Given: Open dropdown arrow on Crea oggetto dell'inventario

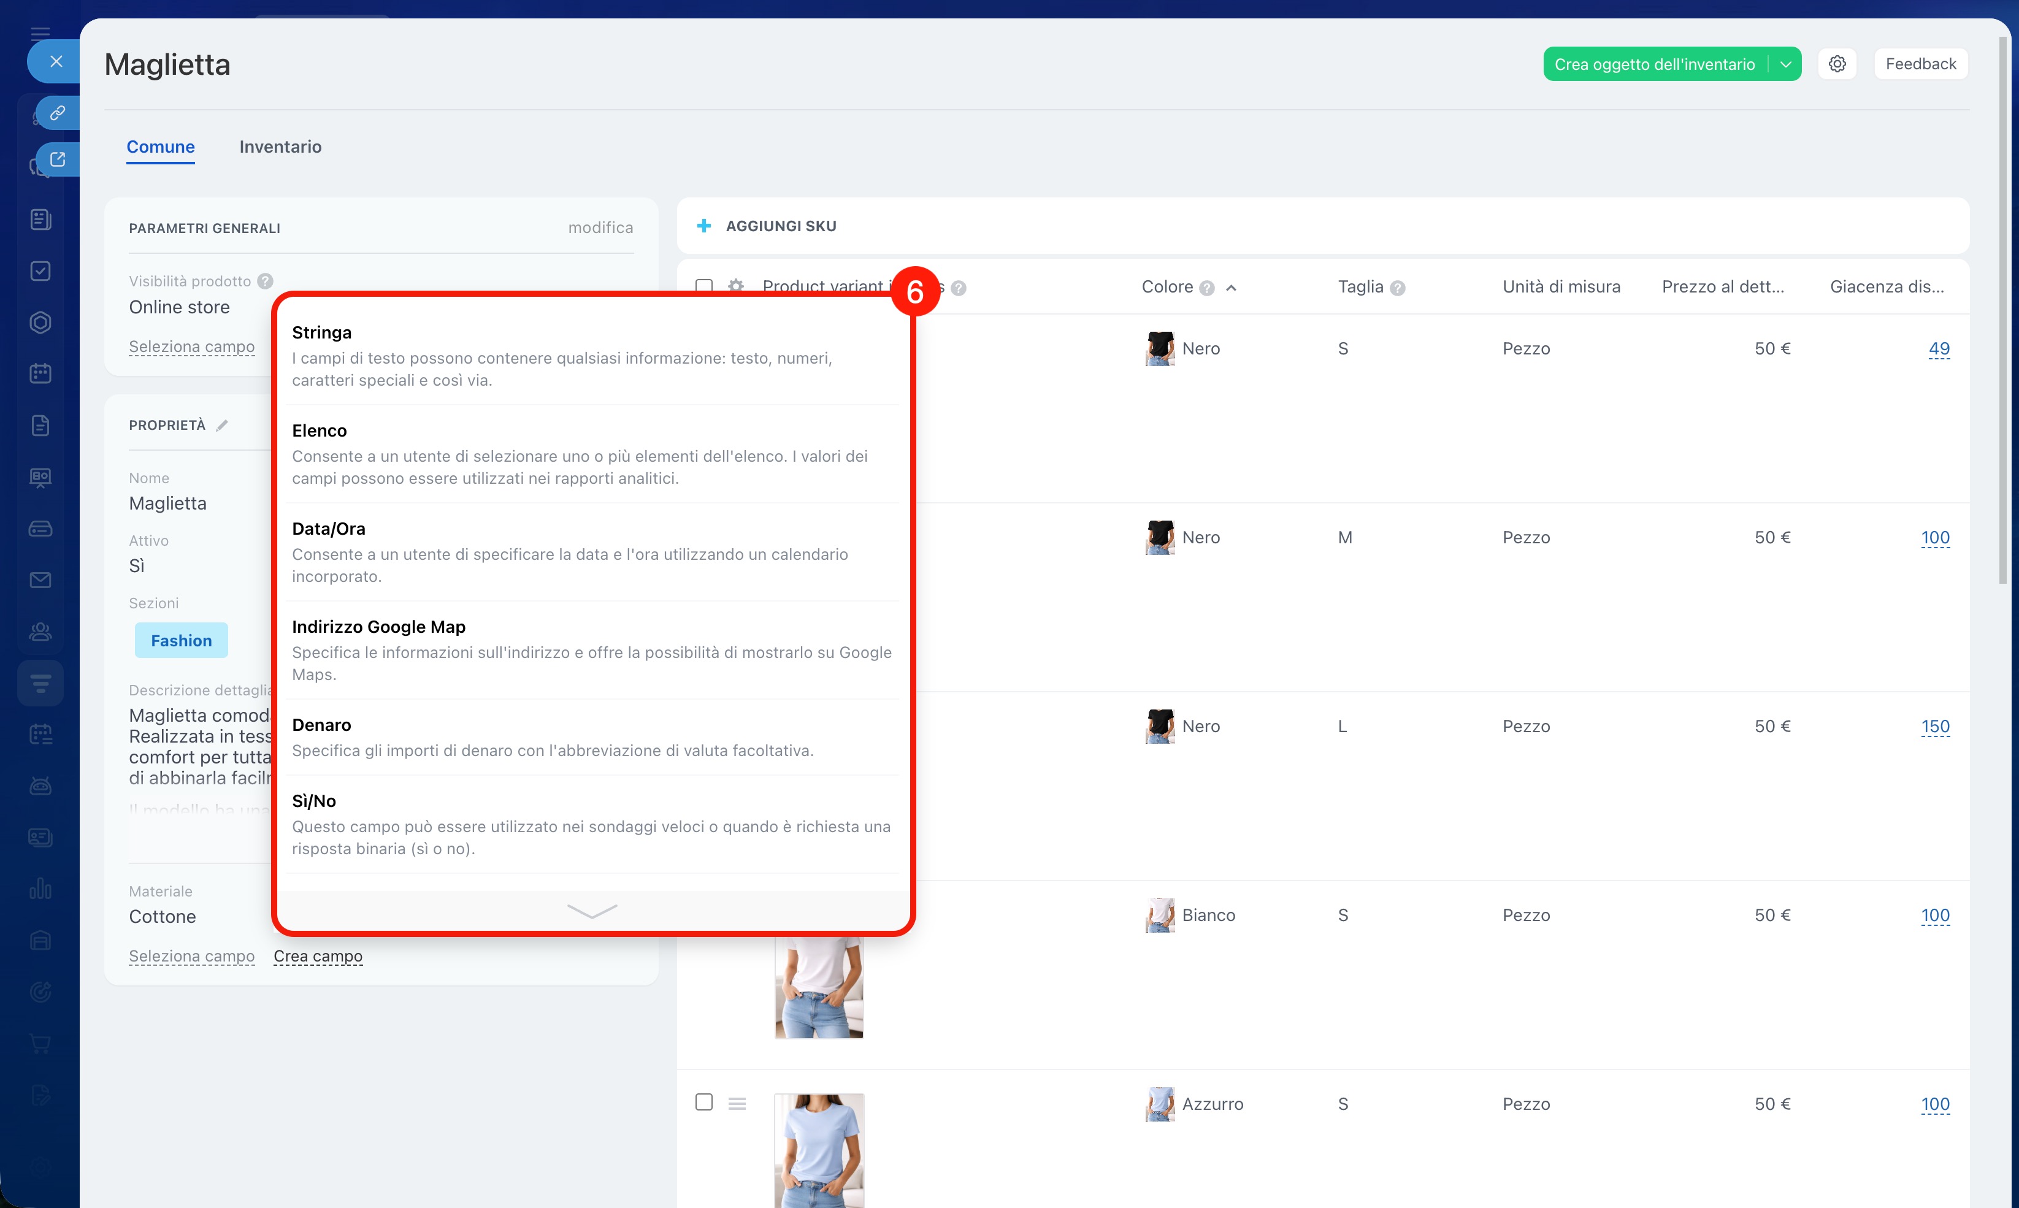Looking at the screenshot, I should [x=1785, y=64].
